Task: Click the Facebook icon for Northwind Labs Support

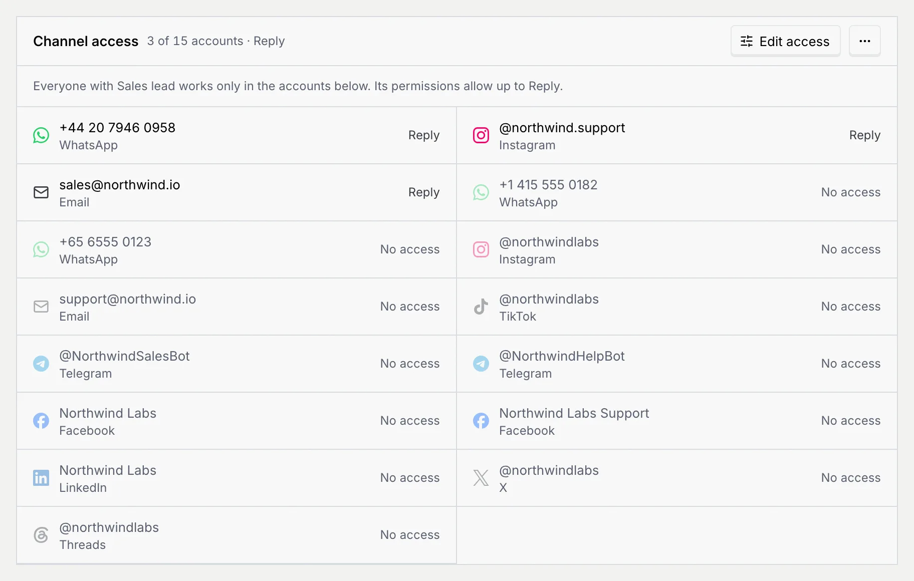Action: [x=481, y=421]
